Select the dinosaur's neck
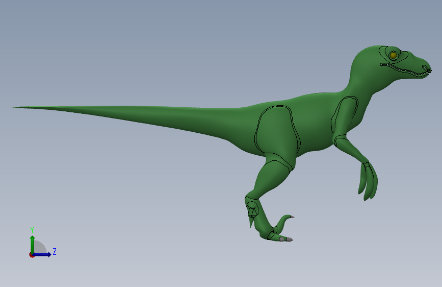Viewport: 442px width, 287px height. (363, 82)
